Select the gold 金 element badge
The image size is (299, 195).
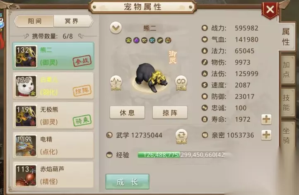(x=129, y=40)
